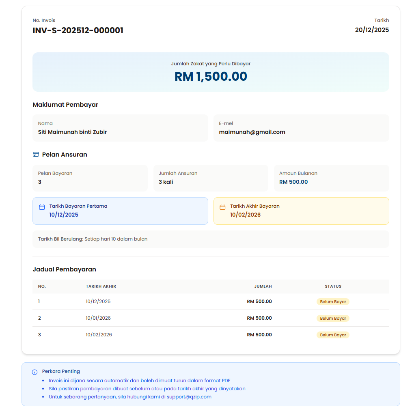Image resolution: width=414 pixels, height=411 pixels.
Task: Click the Jumlah Ansuran 3 kali value
Action: (x=166, y=182)
